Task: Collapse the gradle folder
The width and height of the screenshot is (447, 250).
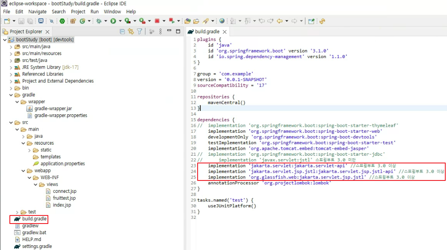Action: point(11,95)
